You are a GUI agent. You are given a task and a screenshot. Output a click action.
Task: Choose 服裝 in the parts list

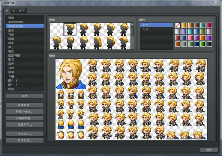[x=25, y=72]
